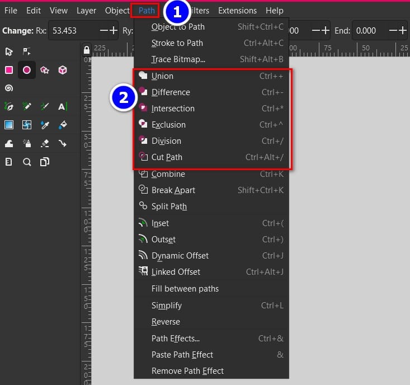Screen dimensions: 410x385
Task: Select the Ellipse tool
Action: 26,70
